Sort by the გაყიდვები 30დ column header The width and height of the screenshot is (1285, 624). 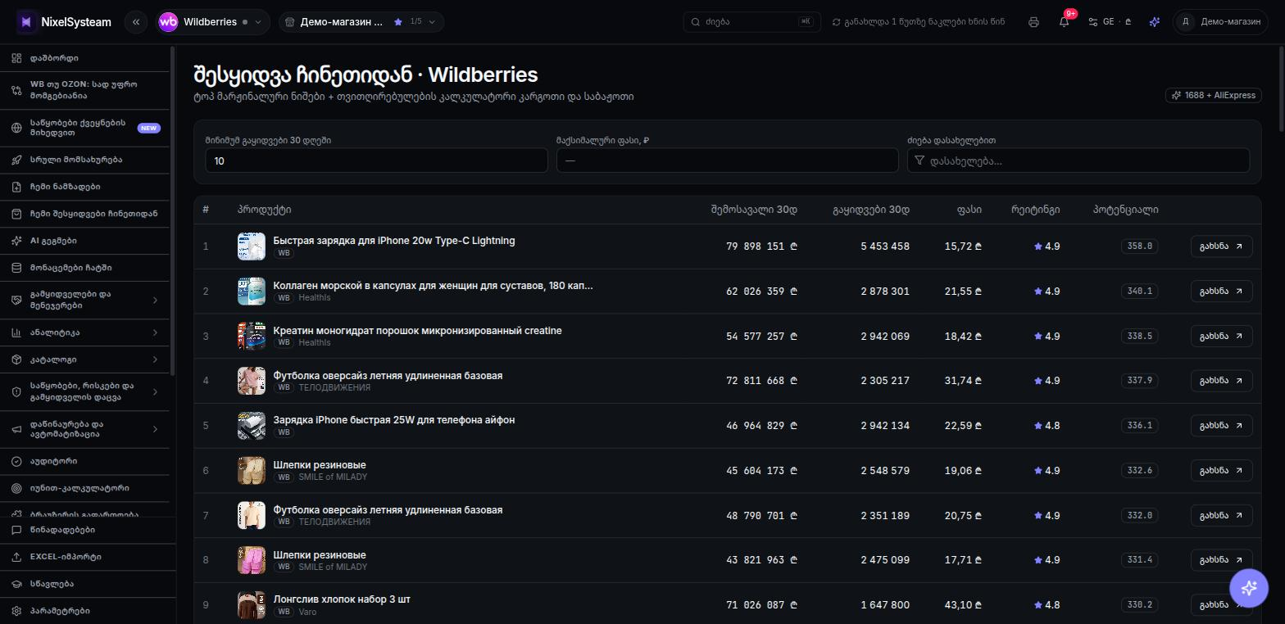coord(871,210)
